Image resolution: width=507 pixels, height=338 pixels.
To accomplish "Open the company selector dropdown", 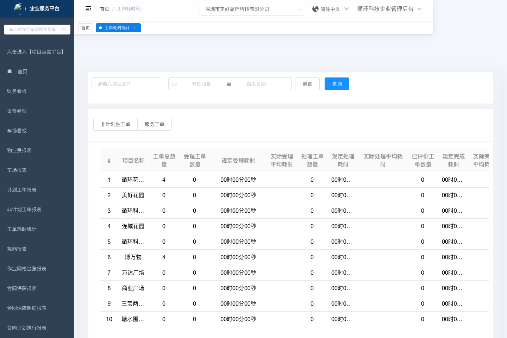I will click(x=252, y=9).
